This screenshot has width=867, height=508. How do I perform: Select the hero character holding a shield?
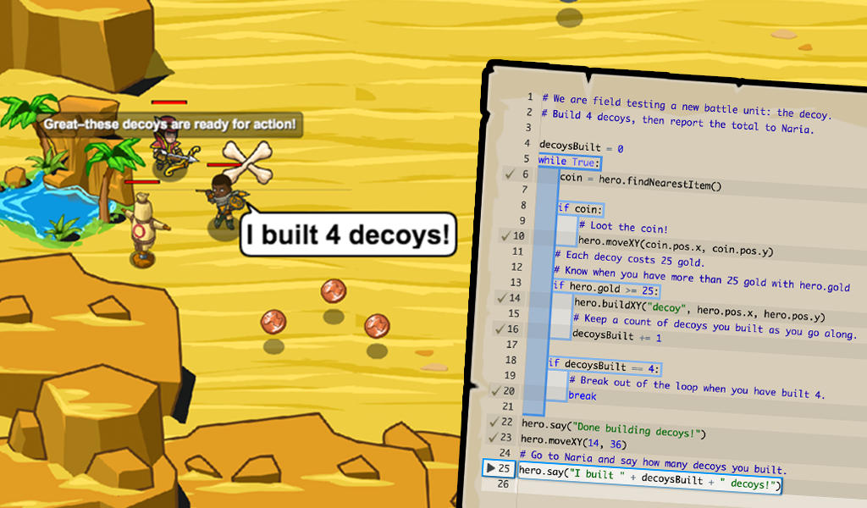[x=224, y=202]
